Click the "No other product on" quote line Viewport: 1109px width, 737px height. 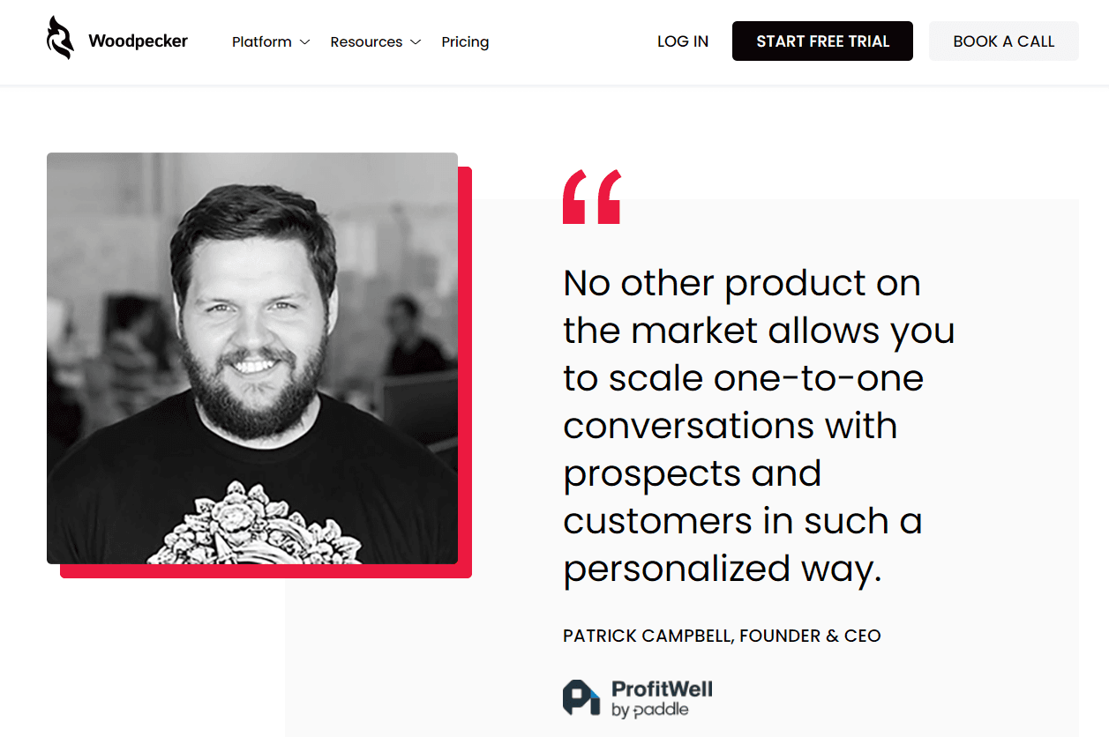click(x=742, y=283)
